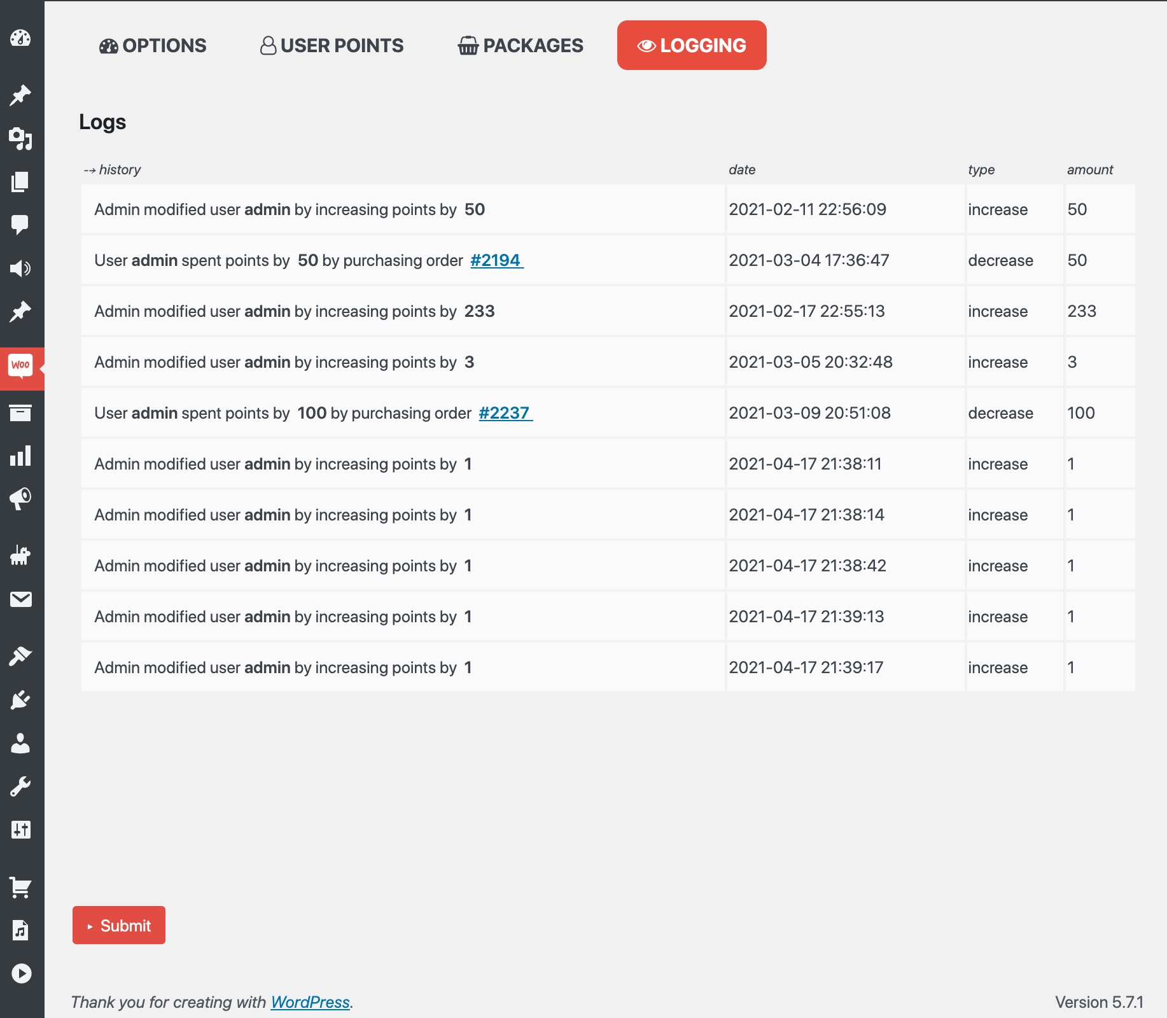This screenshot has width=1167, height=1018.
Task: Click the circular play sidebar icon
Action: tap(20, 973)
